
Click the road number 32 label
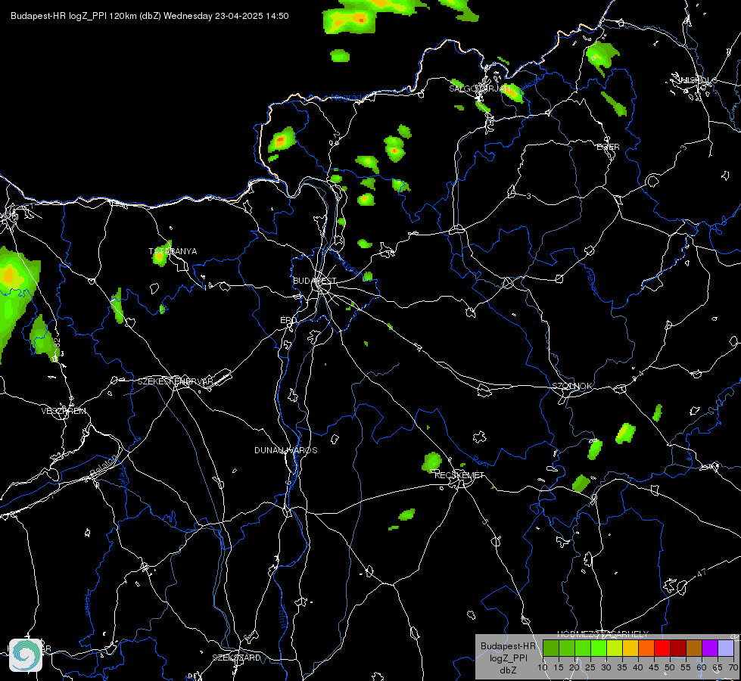pos(57,343)
